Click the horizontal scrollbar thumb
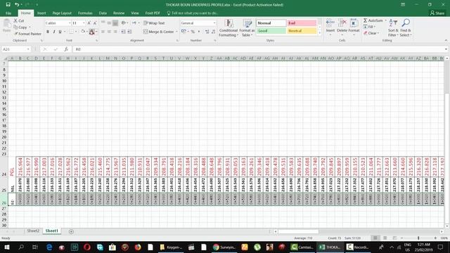The height and width of the screenshot is (253, 450). coord(298,231)
